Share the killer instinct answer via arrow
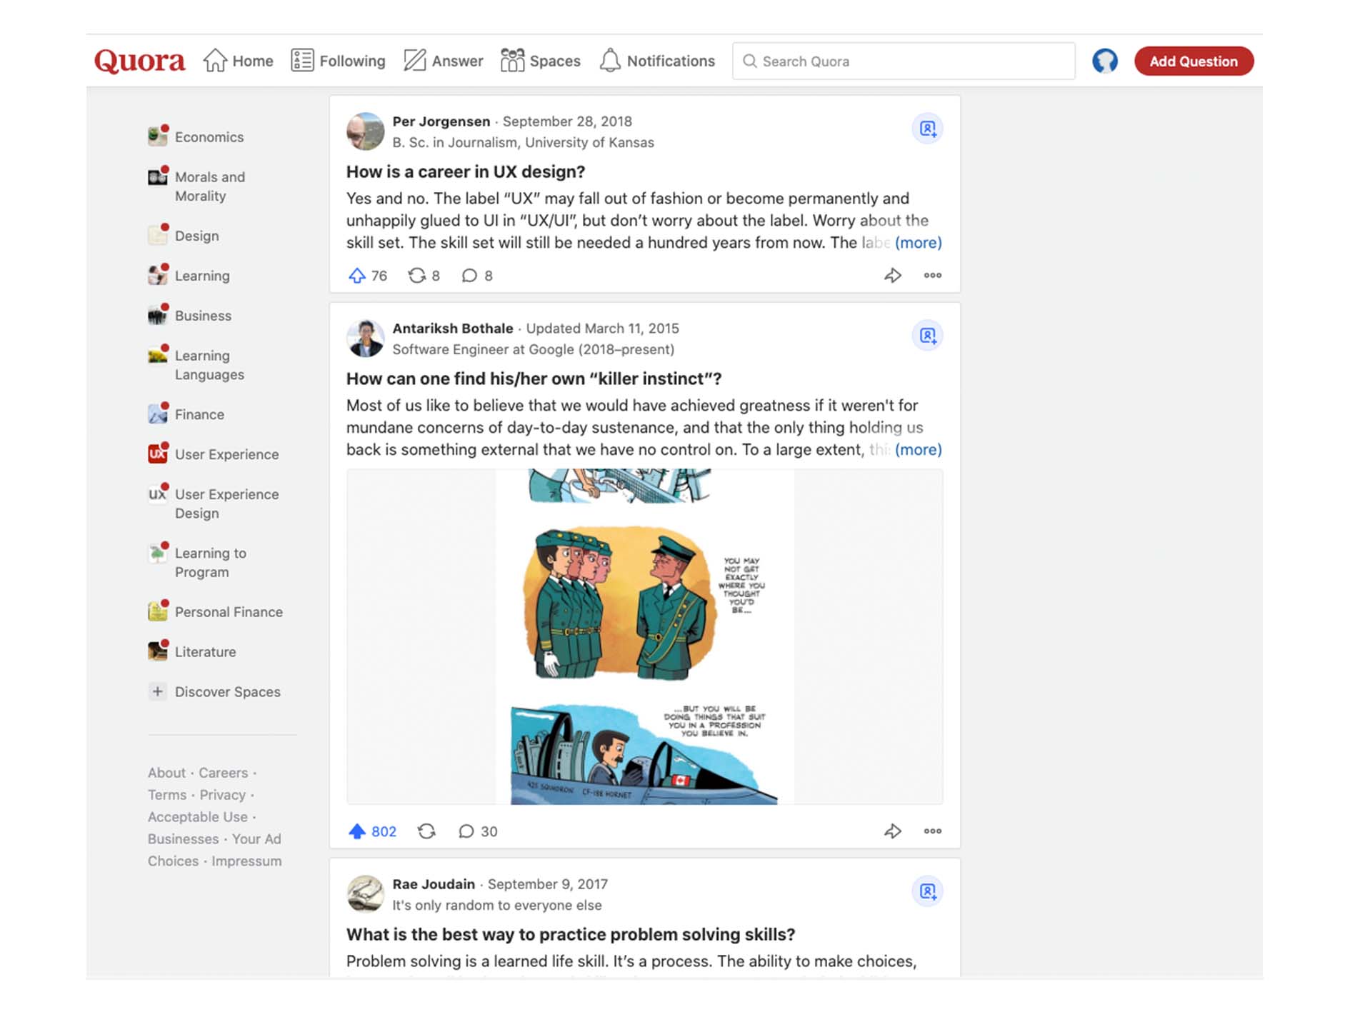Image resolution: width=1350 pixels, height=1012 pixels. 893,831
